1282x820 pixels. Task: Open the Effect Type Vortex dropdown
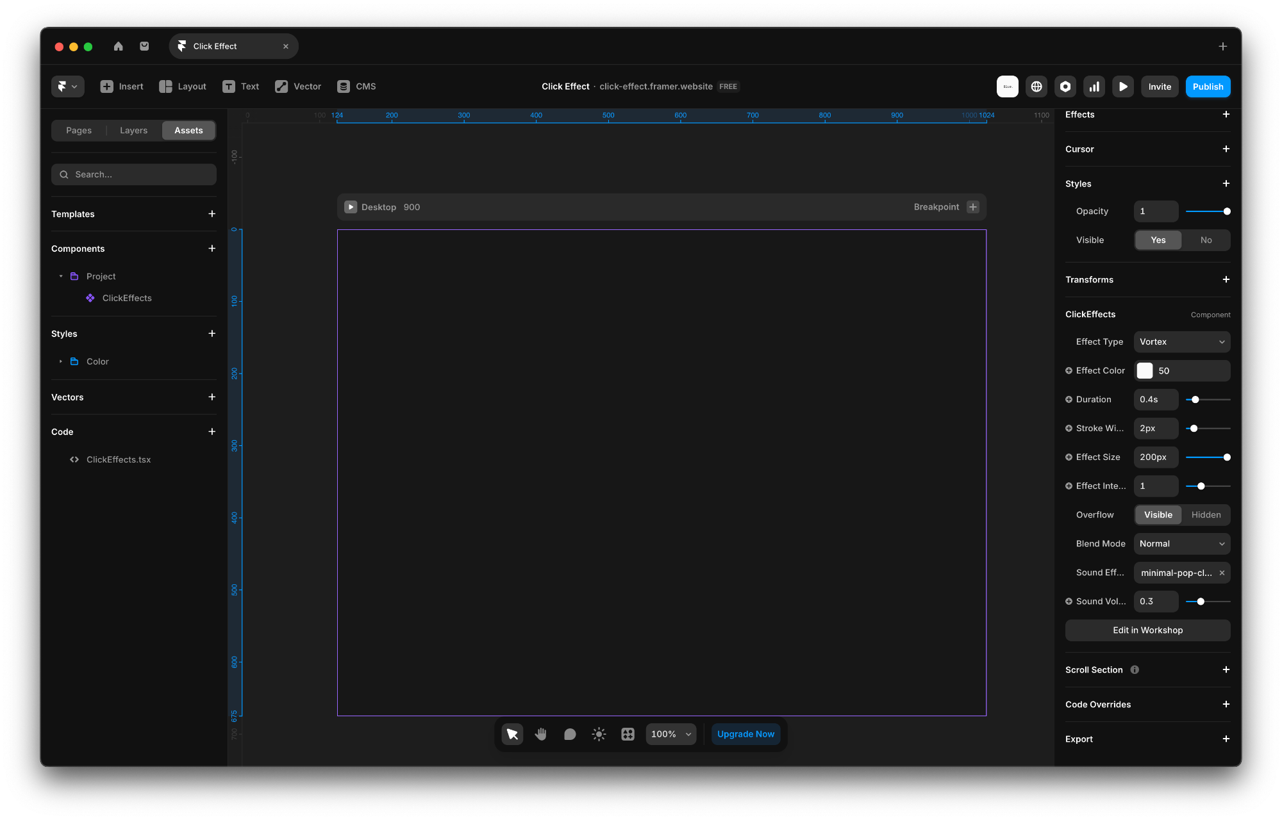coord(1181,342)
